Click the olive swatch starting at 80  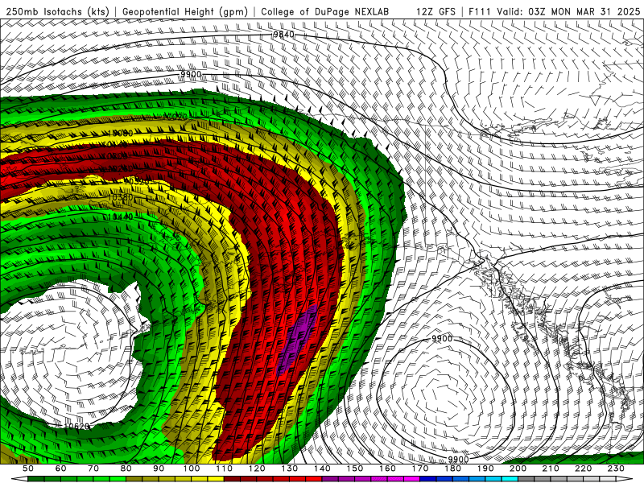134,479
